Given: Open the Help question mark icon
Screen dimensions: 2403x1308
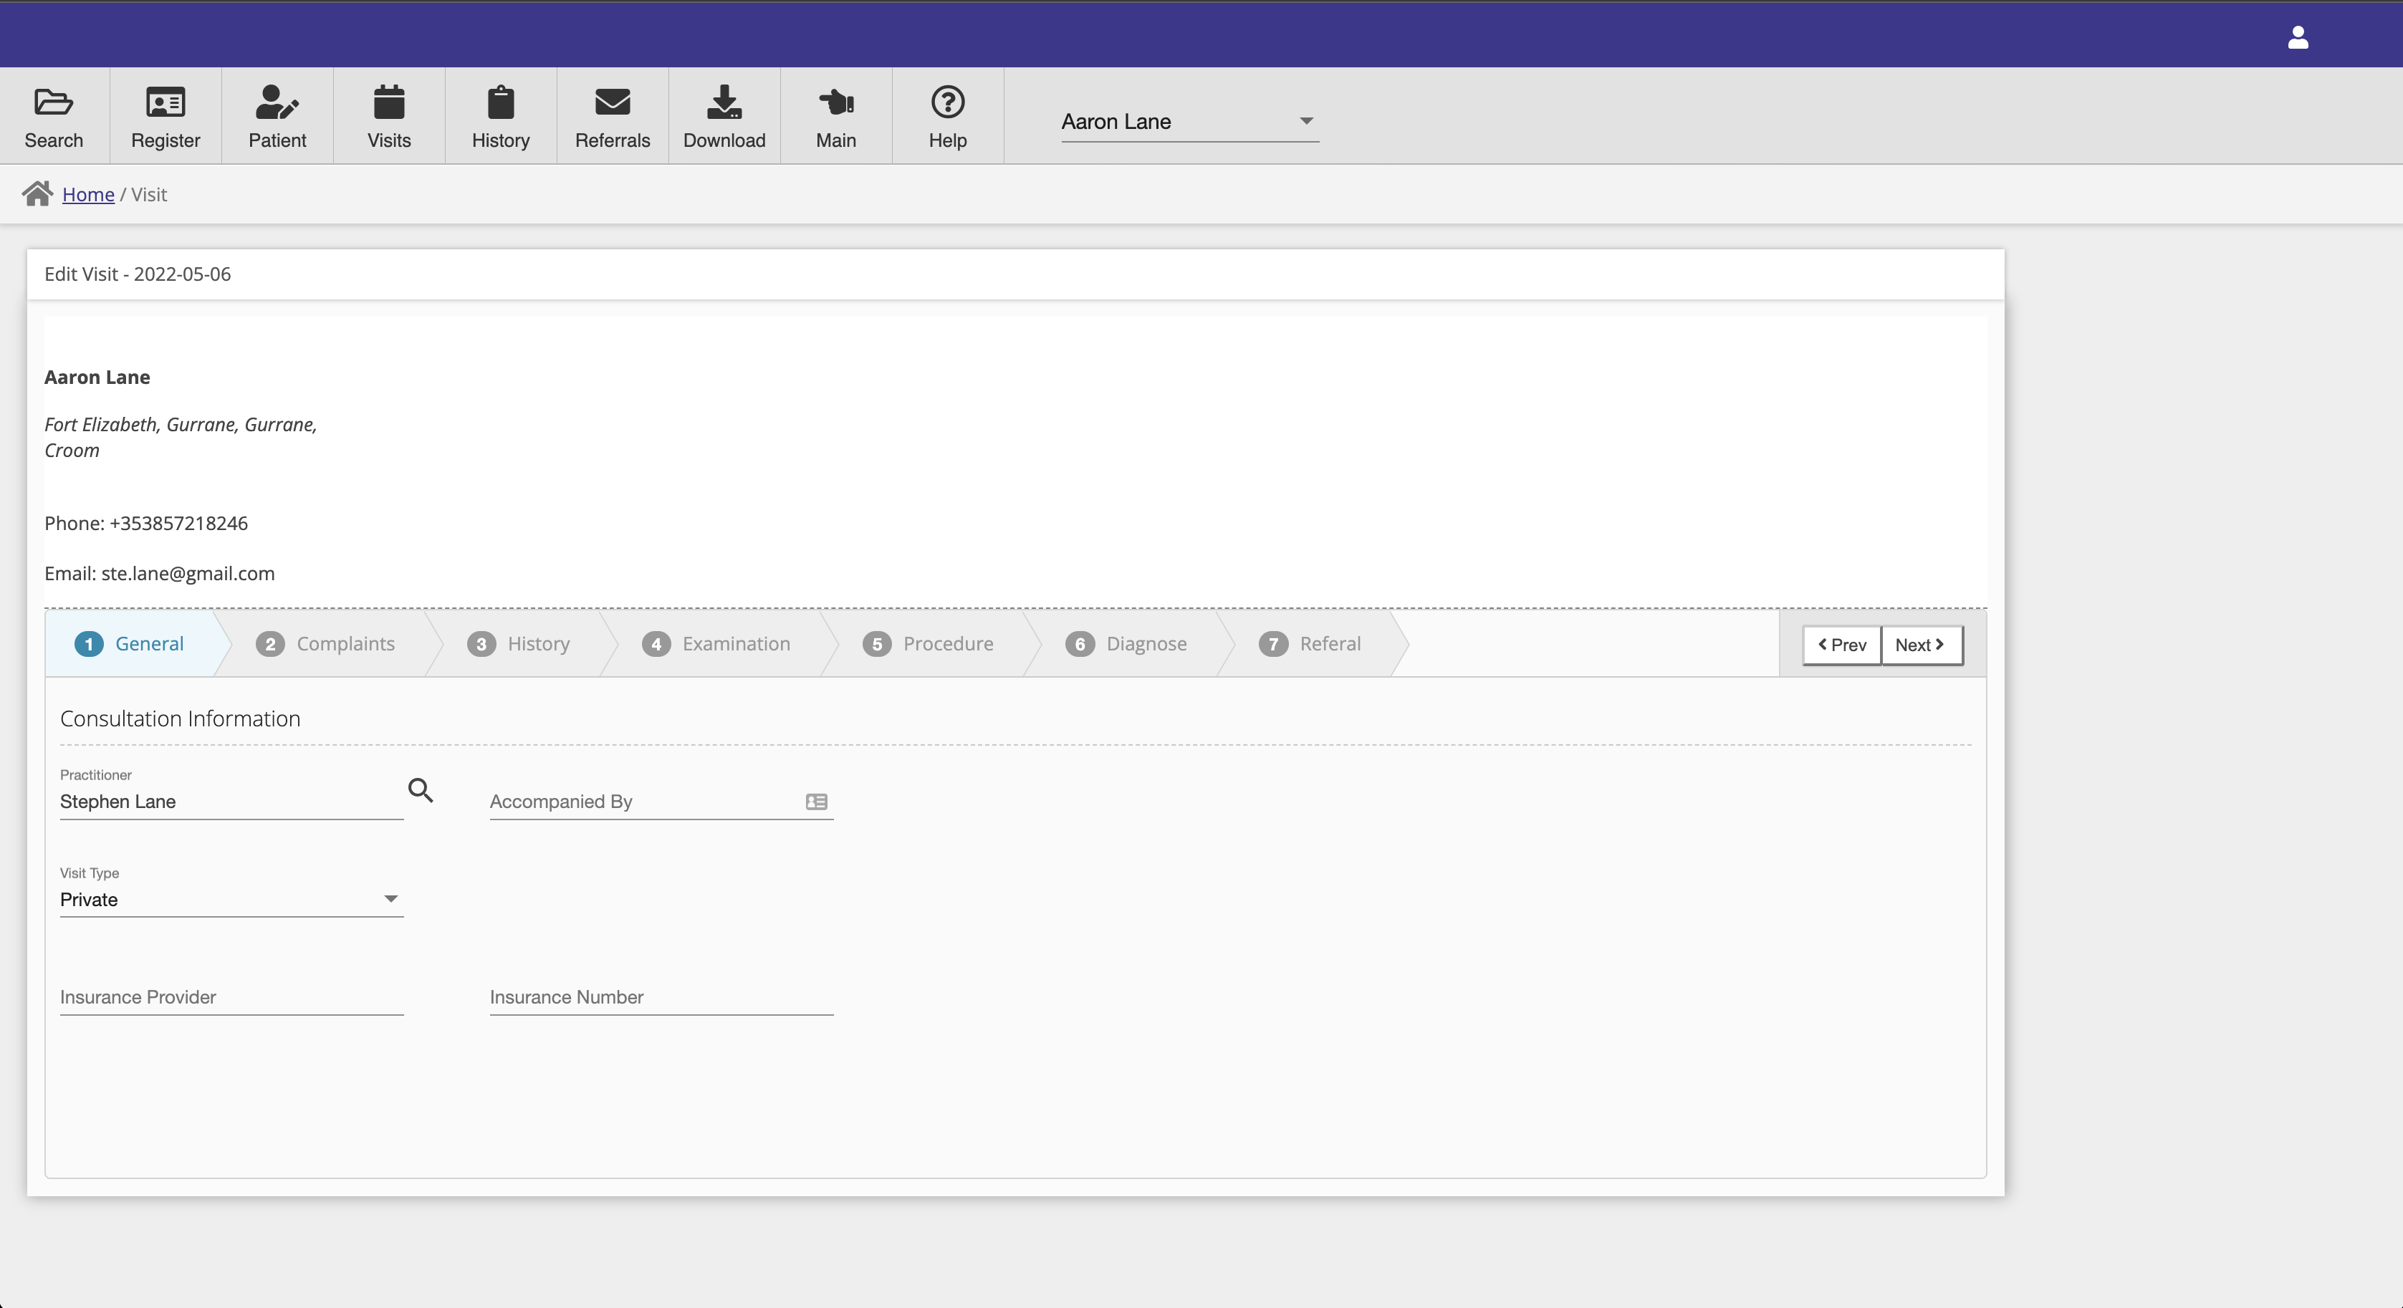Looking at the screenshot, I should click(948, 102).
